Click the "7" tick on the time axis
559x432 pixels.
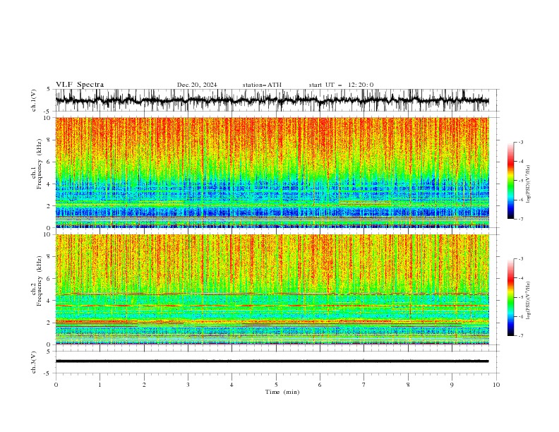click(364, 385)
